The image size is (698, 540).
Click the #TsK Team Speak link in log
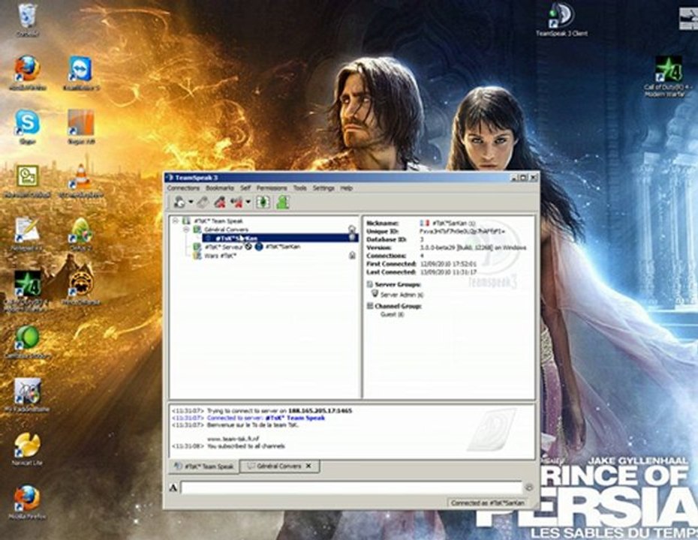click(x=295, y=418)
